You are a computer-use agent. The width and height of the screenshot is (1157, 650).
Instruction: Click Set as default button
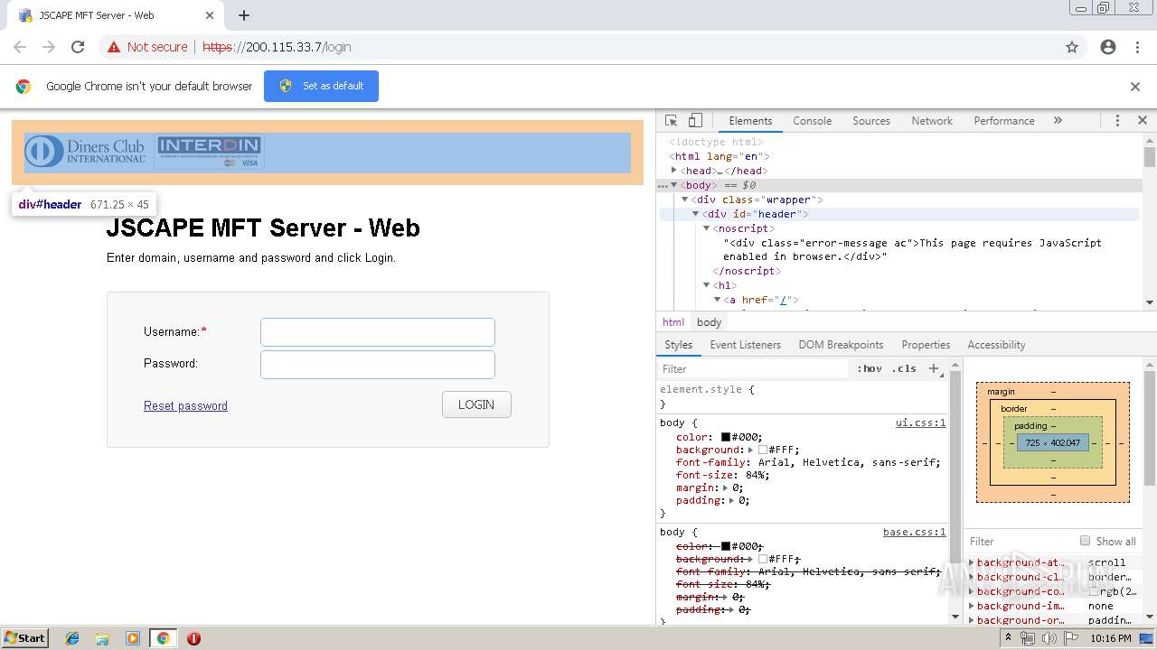click(x=321, y=86)
